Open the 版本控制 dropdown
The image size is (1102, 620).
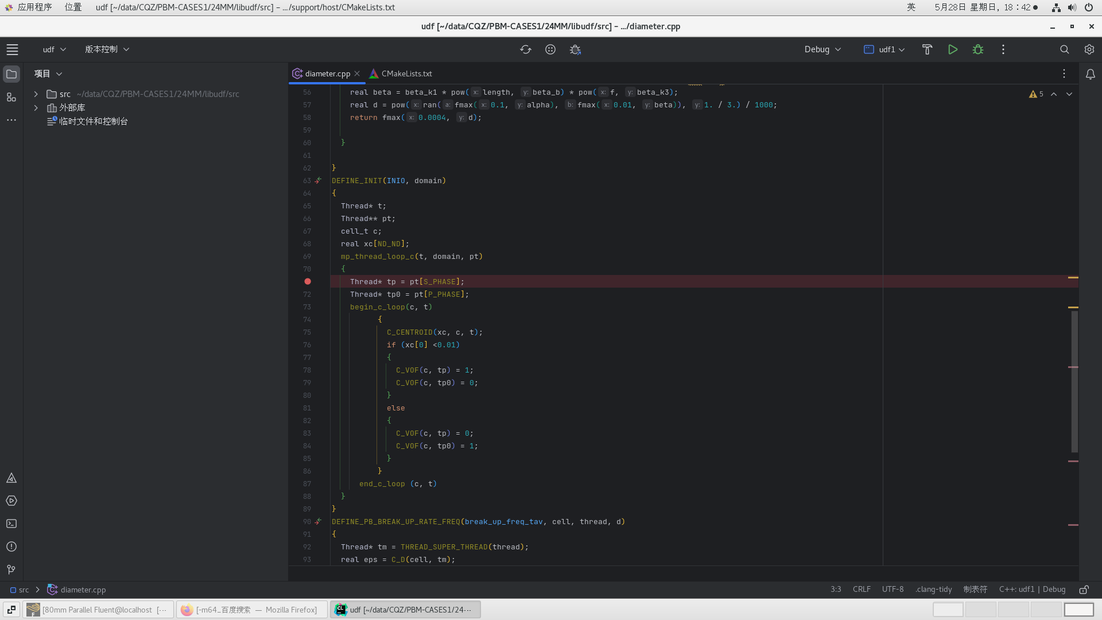click(107, 49)
